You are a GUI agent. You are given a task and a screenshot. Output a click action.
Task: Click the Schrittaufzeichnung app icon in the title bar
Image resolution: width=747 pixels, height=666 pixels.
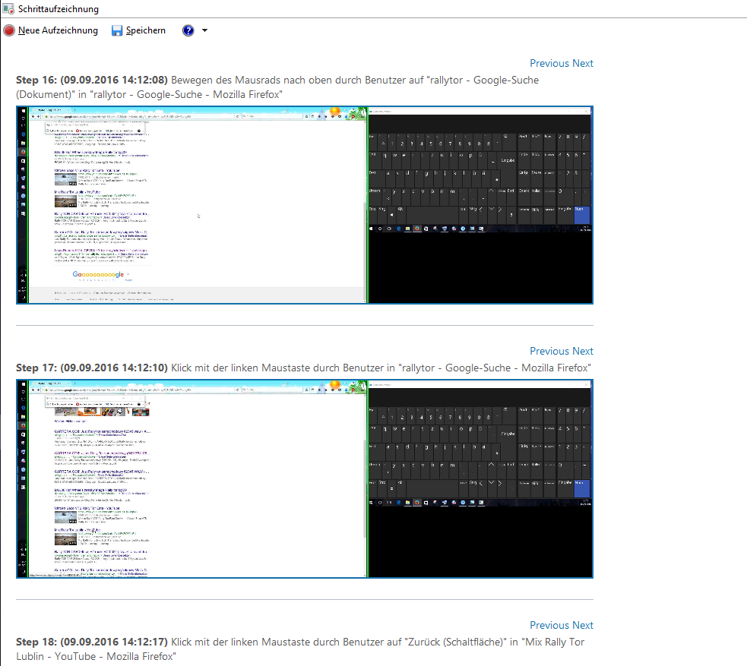click(8, 8)
